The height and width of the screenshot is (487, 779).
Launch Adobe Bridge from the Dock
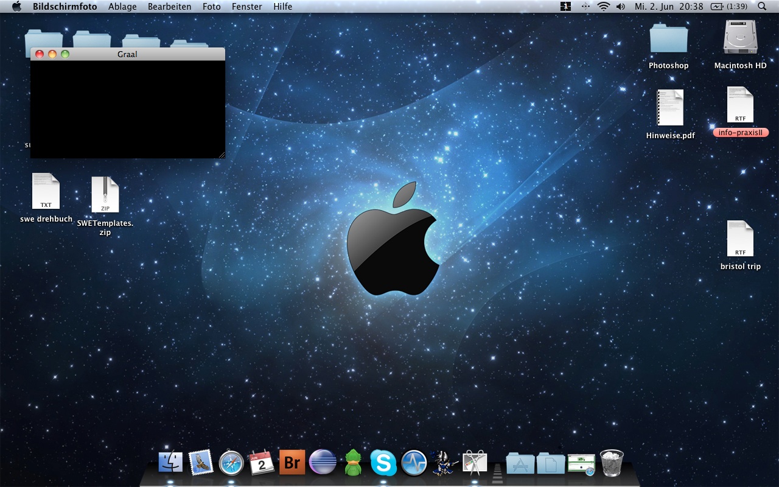pyautogui.click(x=292, y=463)
